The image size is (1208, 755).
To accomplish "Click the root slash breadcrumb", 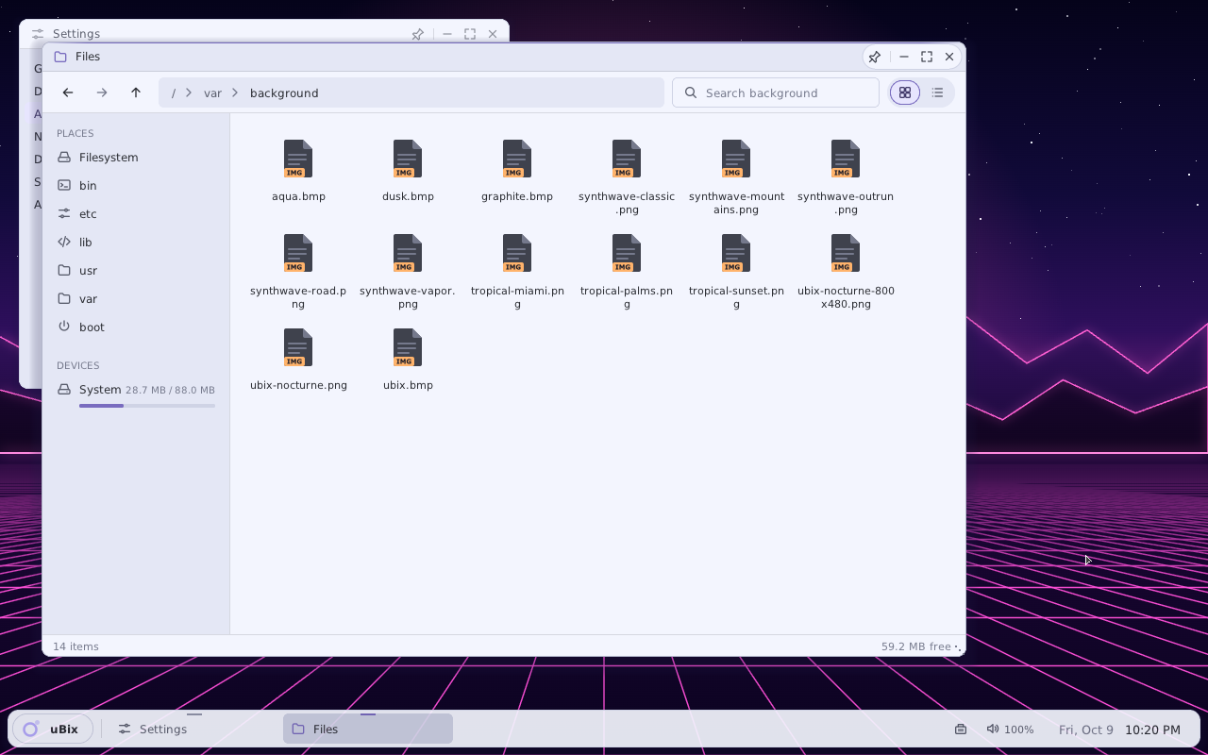I will point(174,92).
